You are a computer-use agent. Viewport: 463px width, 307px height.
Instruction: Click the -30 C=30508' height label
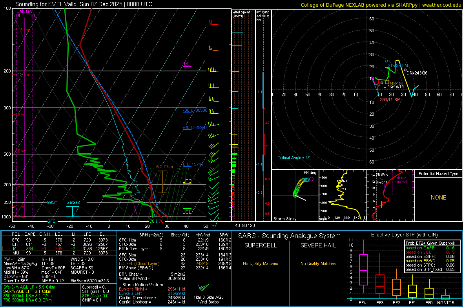point(195,111)
